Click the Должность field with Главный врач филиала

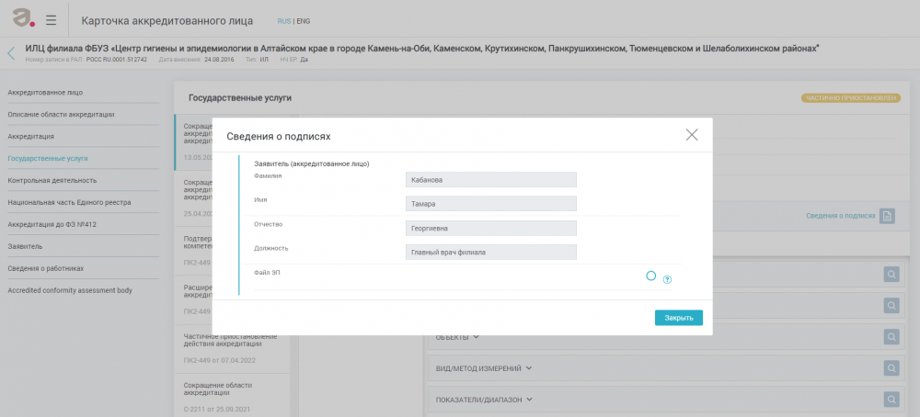point(490,252)
